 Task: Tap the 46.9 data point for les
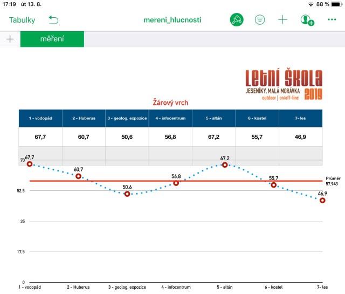[322, 200]
